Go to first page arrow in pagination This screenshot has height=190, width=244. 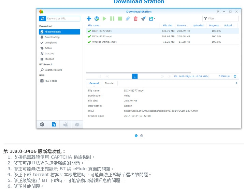coord(100,76)
